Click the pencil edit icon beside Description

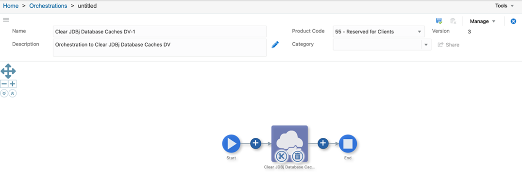(x=275, y=45)
